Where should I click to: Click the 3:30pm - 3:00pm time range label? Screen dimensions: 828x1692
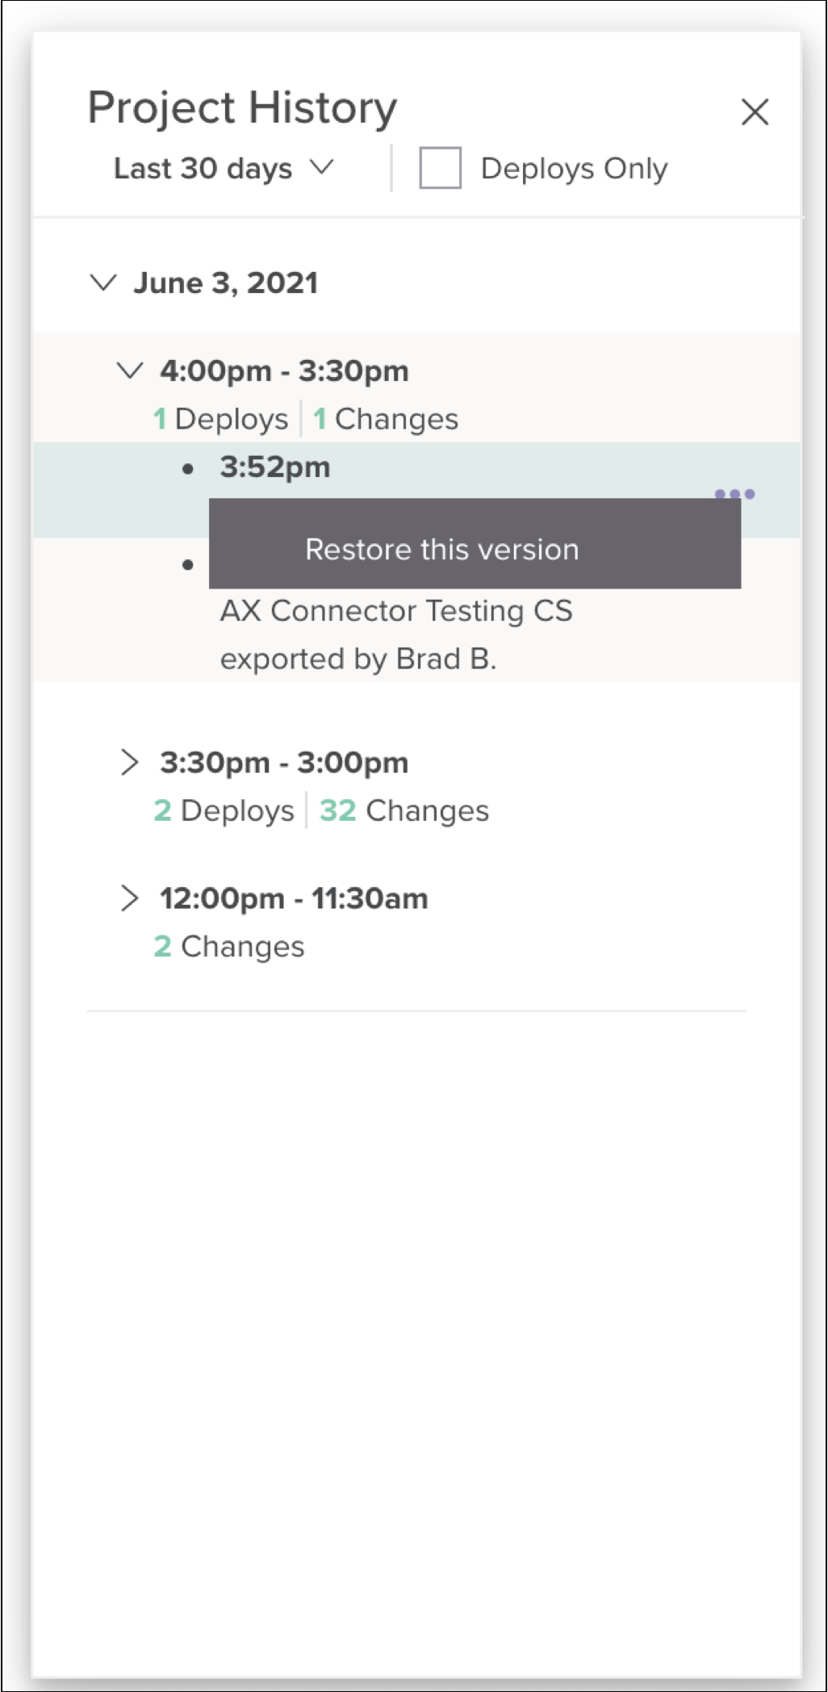284,763
